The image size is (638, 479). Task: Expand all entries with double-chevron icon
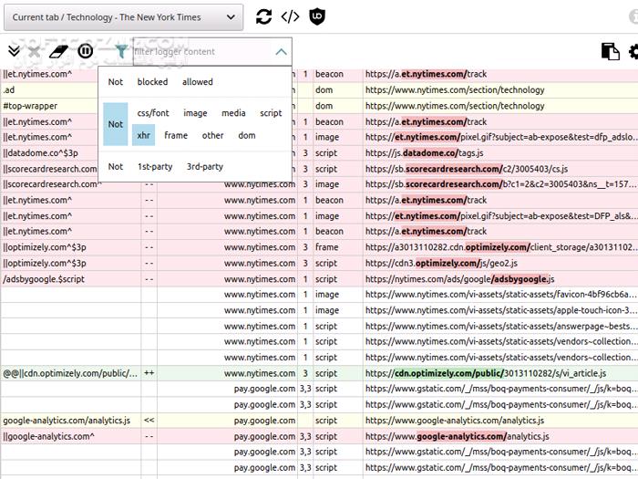pos(14,51)
